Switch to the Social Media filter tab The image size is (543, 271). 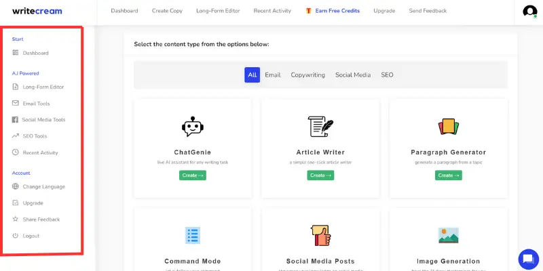click(353, 75)
